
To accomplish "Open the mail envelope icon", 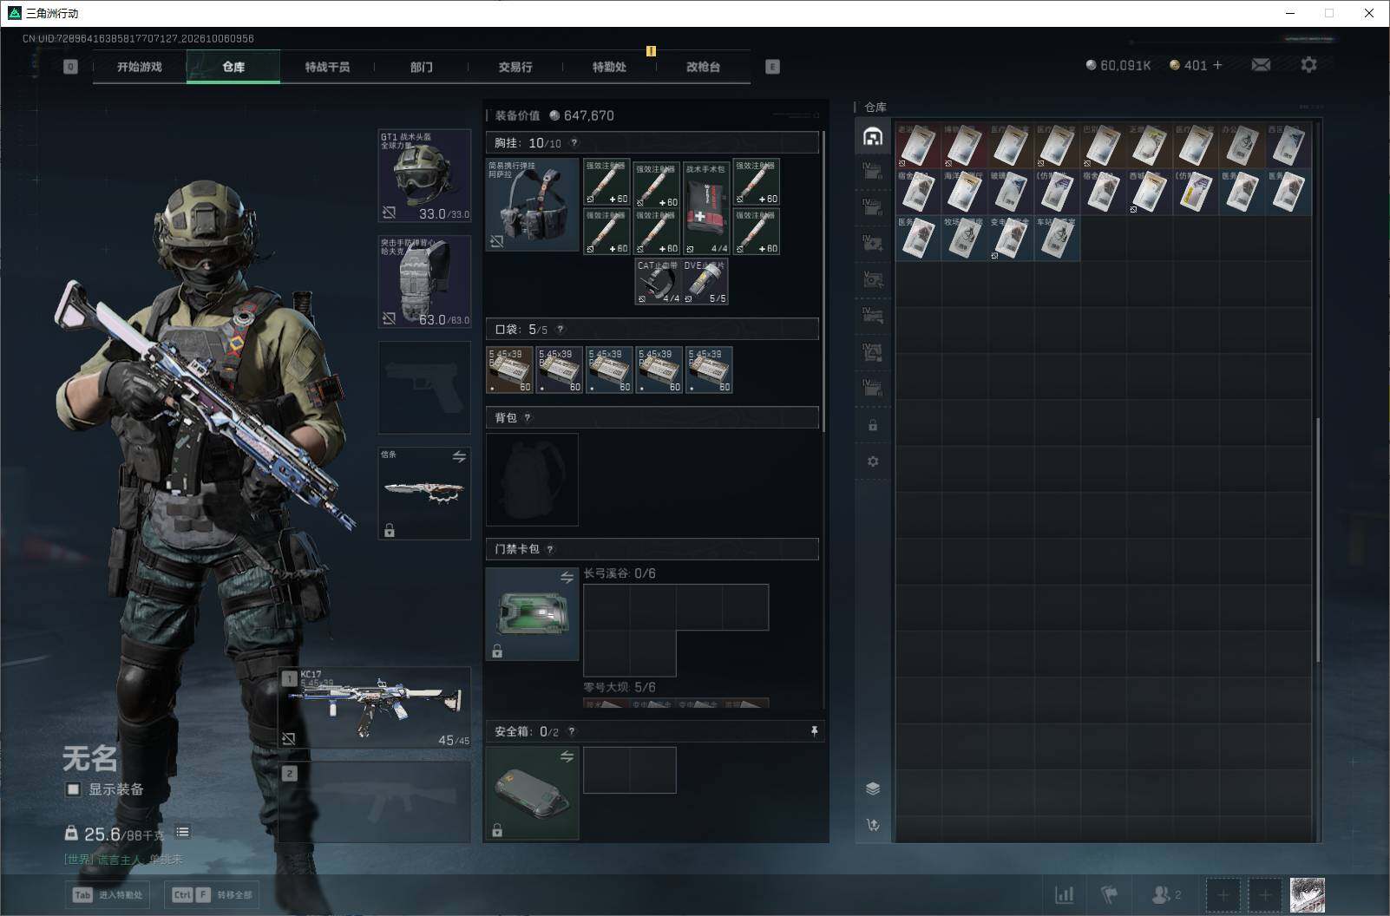I will 1261,65.
